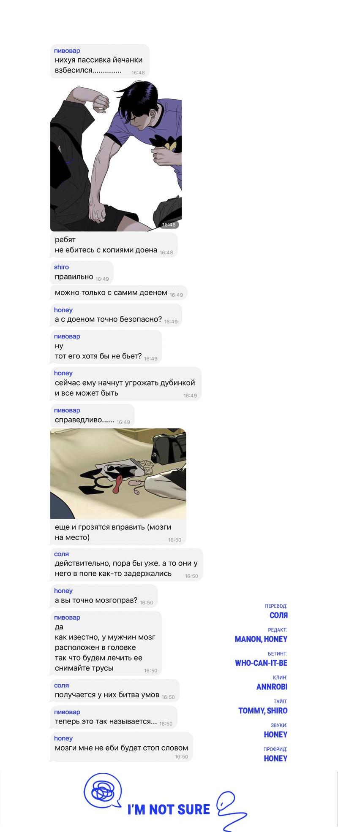This screenshot has height=832, width=338.
Task: Click the scribble speech bubble logo icon
Action: (x=103, y=789)
